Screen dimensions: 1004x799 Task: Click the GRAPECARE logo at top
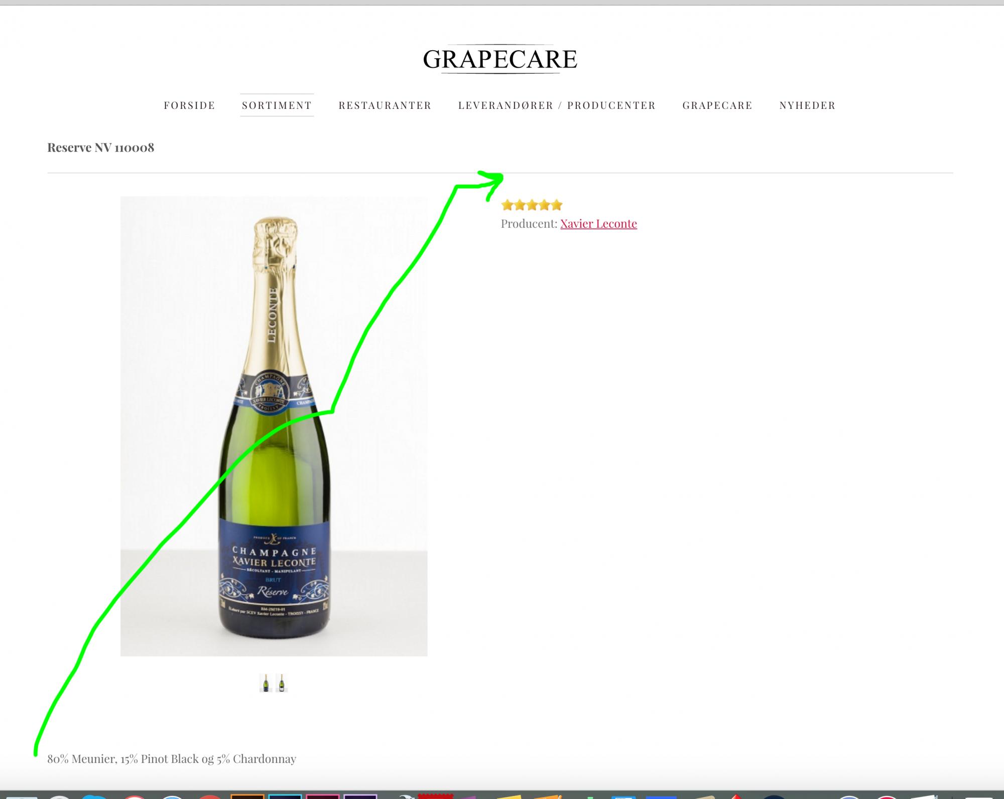coord(500,59)
